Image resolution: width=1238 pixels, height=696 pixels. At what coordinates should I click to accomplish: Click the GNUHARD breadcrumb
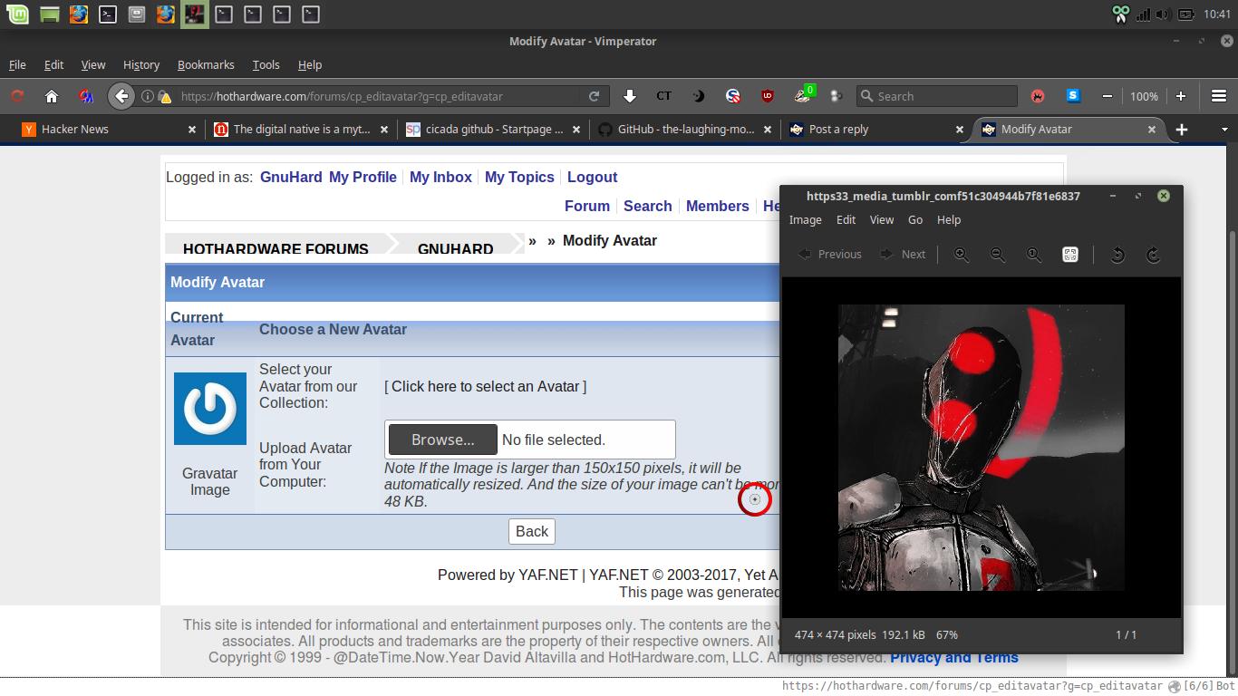click(455, 248)
